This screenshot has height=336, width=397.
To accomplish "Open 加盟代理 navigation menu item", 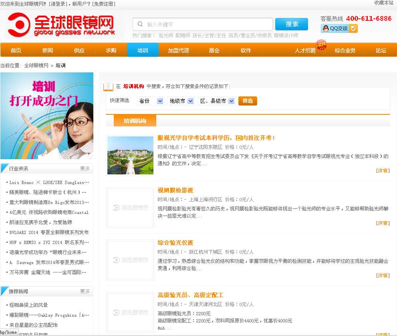I will (178, 50).
